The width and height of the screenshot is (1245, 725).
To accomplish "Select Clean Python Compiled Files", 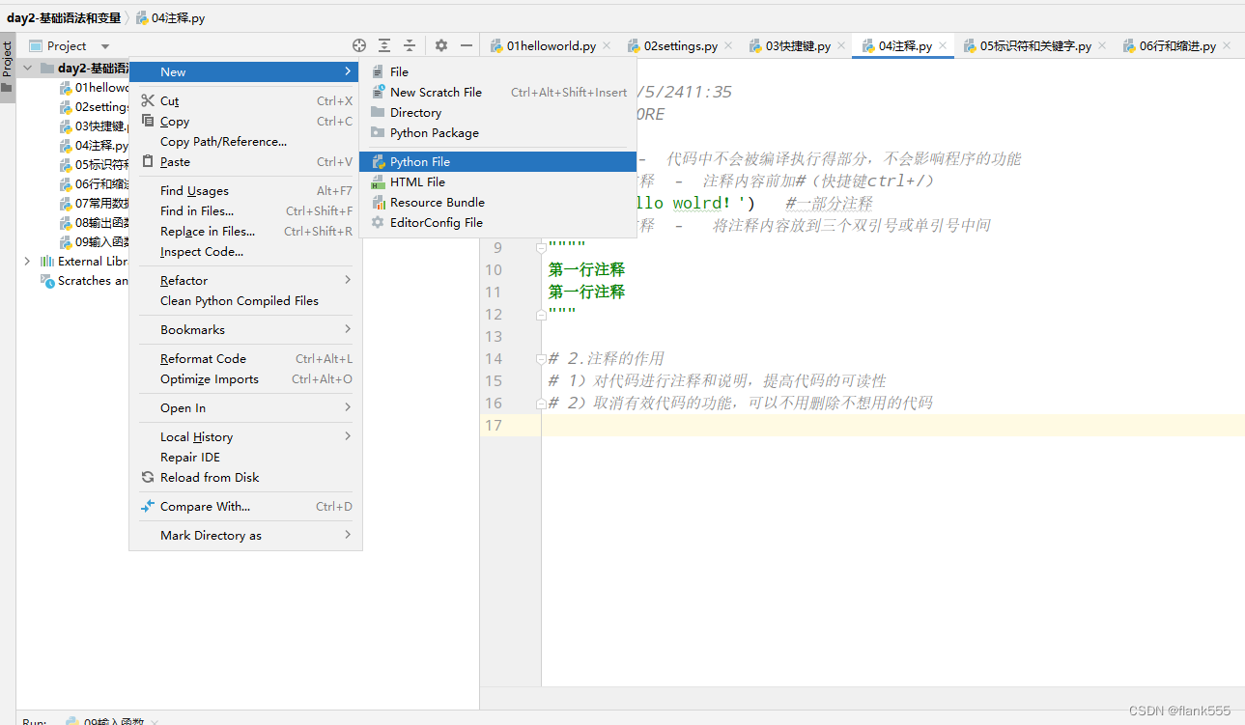I will 245,300.
